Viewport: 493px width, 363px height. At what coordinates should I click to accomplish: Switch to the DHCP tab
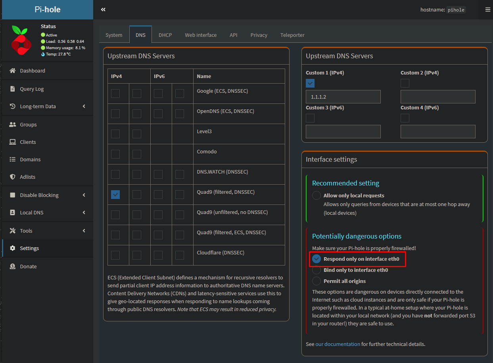point(165,35)
